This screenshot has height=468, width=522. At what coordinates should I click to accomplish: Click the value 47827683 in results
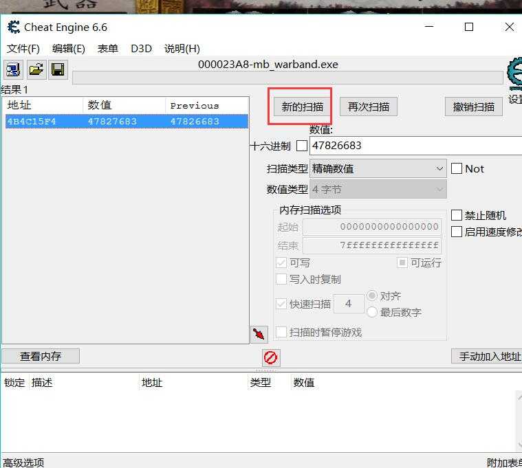click(x=112, y=122)
